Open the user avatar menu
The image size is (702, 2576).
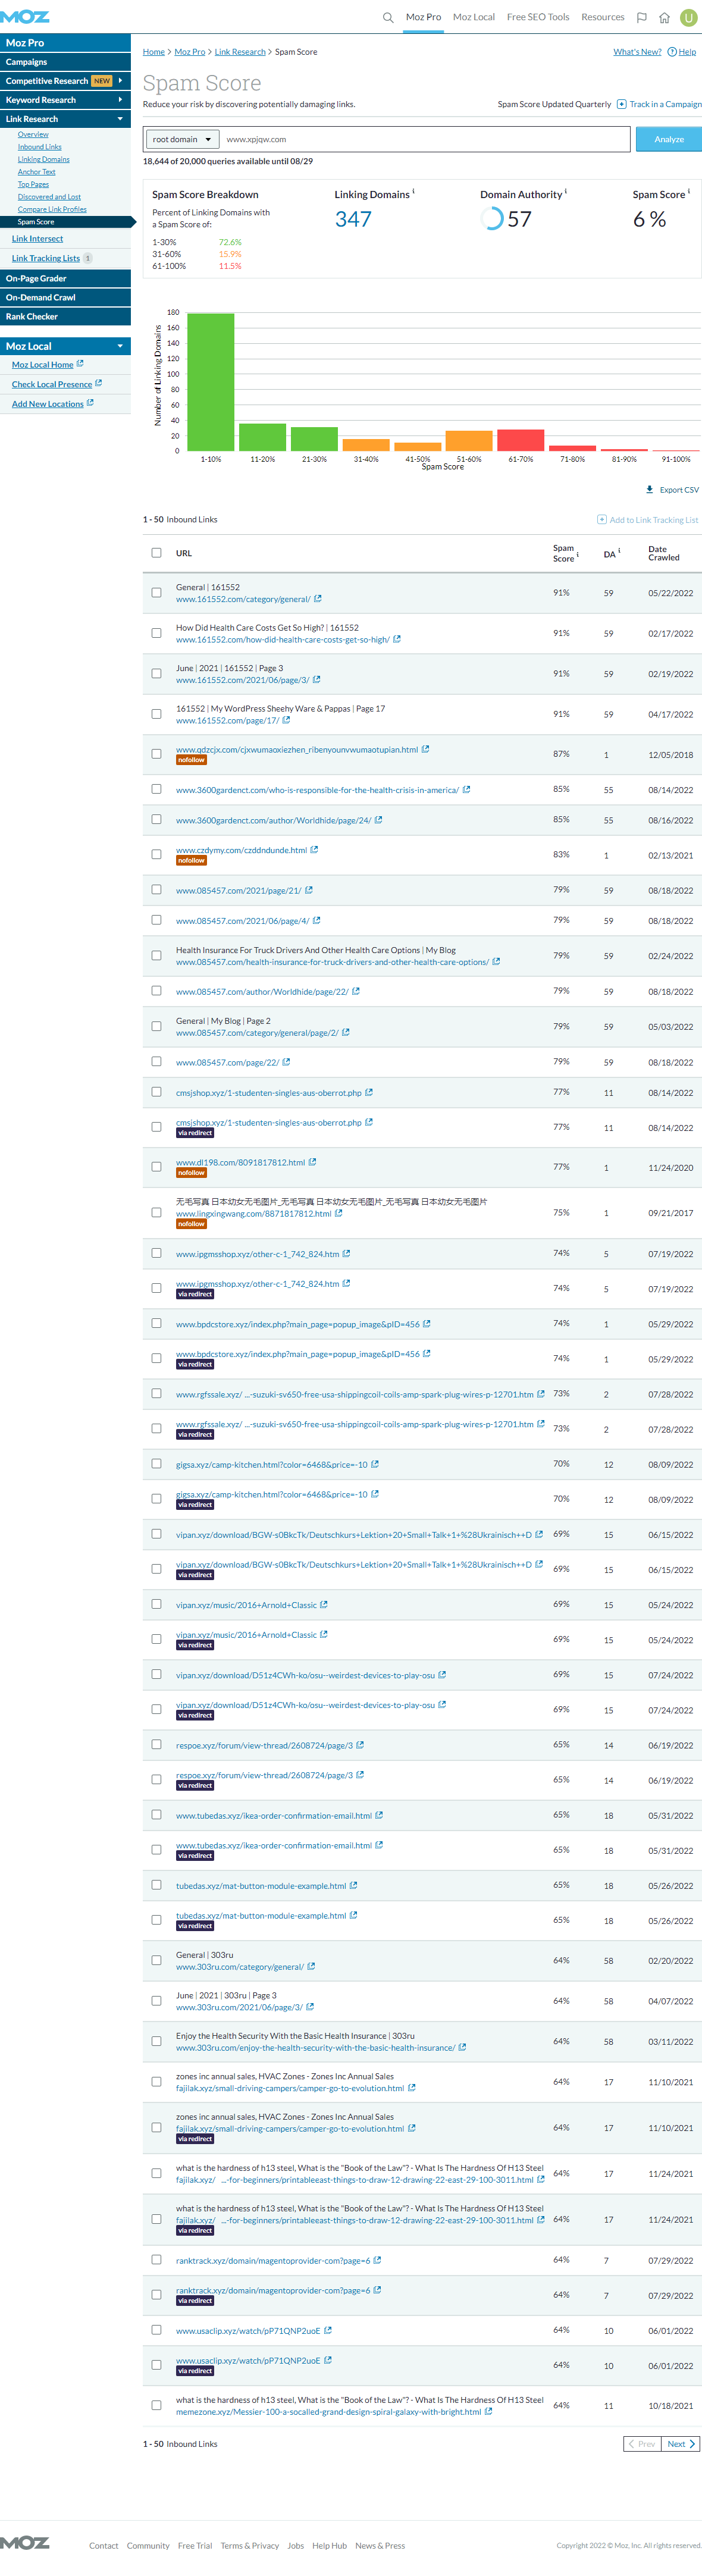(x=688, y=17)
